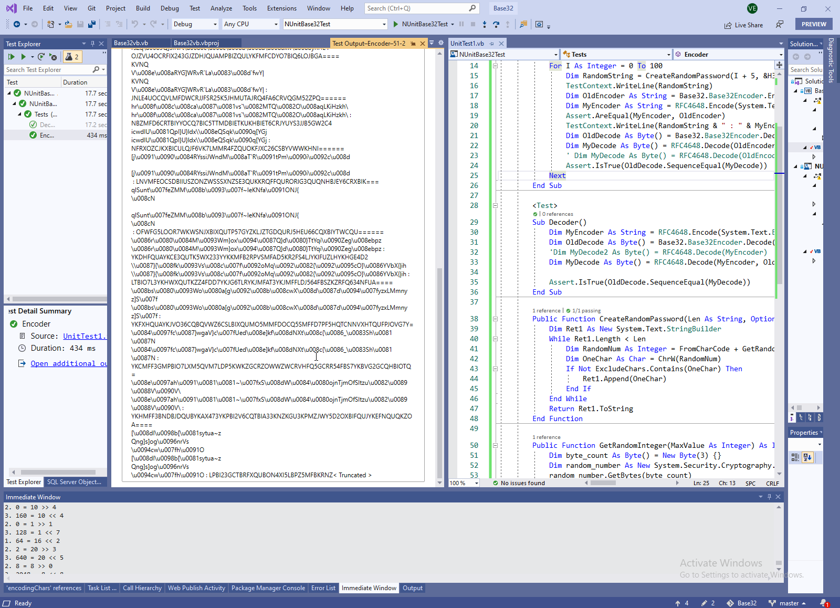This screenshot has height=608, width=840.
Task: Switch to the Error List tab
Action: point(323,588)
